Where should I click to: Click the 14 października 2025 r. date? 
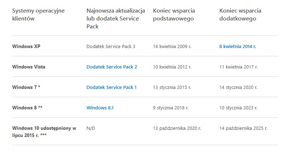click(x=243, y=128)
